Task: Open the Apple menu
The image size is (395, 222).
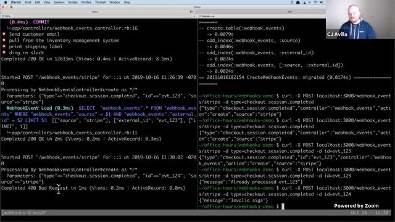Action: click(6, 2)
